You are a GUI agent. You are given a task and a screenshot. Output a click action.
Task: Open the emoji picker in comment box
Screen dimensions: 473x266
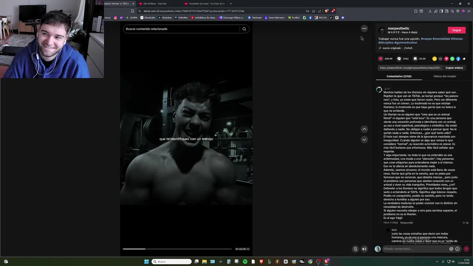(457, 249)
